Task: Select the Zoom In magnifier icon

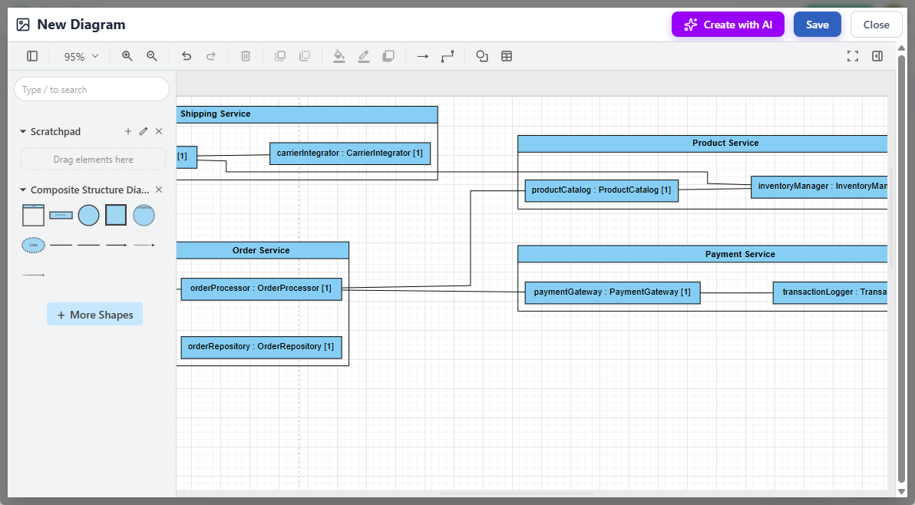Action: point(127,55)
